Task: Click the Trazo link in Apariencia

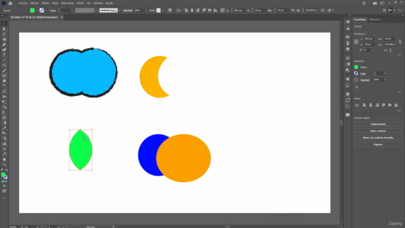Action: (363, 73)
